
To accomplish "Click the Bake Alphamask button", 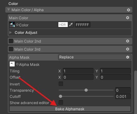I will point(70,109).
